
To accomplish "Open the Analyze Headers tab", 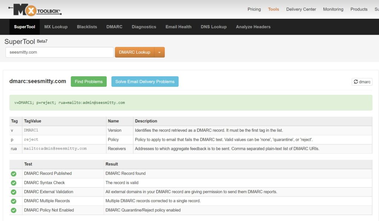I will point(253,27).
